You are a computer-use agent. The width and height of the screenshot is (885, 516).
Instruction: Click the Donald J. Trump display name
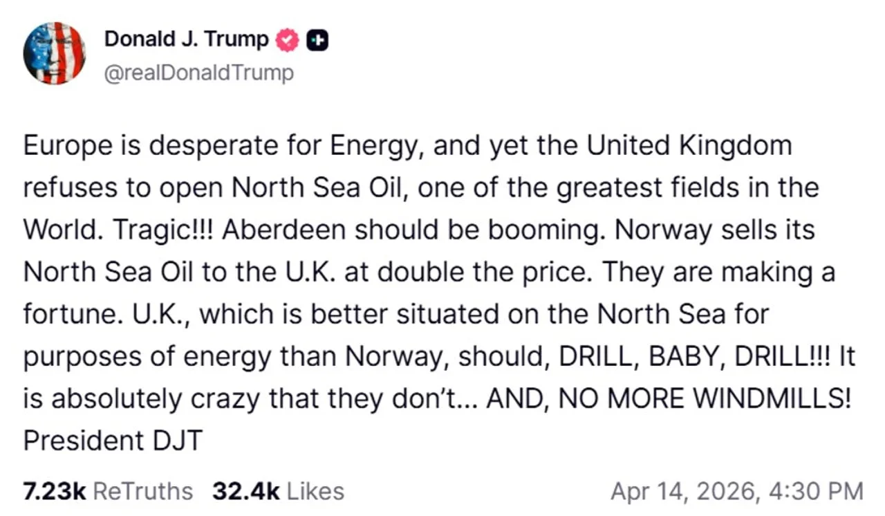click(x=187, y=39)
